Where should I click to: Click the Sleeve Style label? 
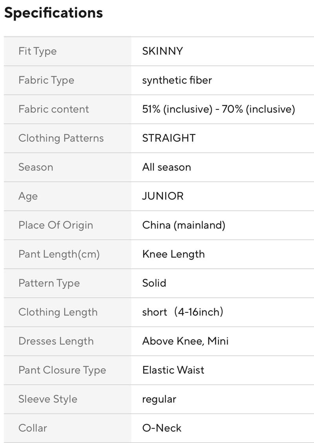click(48, 399)
